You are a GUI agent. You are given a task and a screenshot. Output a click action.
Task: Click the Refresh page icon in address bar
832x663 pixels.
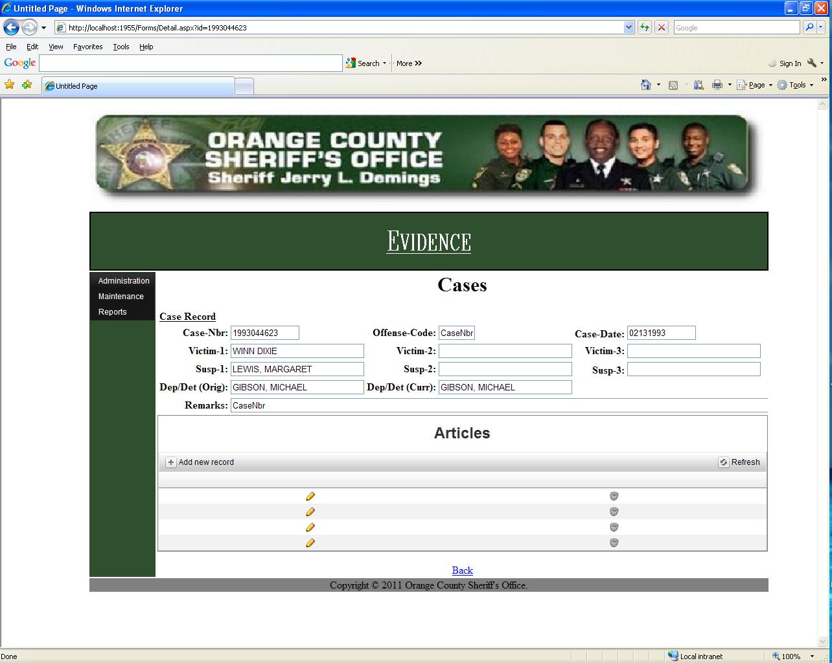point(645,28)
